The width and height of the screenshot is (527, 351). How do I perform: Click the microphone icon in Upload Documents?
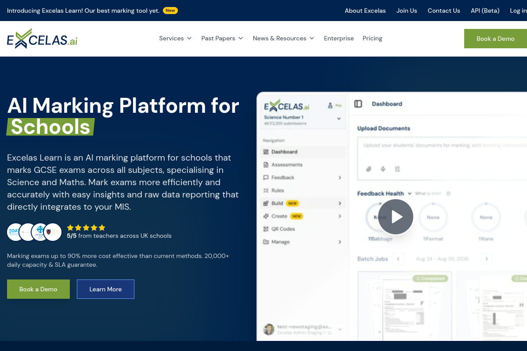click(383, 169)
